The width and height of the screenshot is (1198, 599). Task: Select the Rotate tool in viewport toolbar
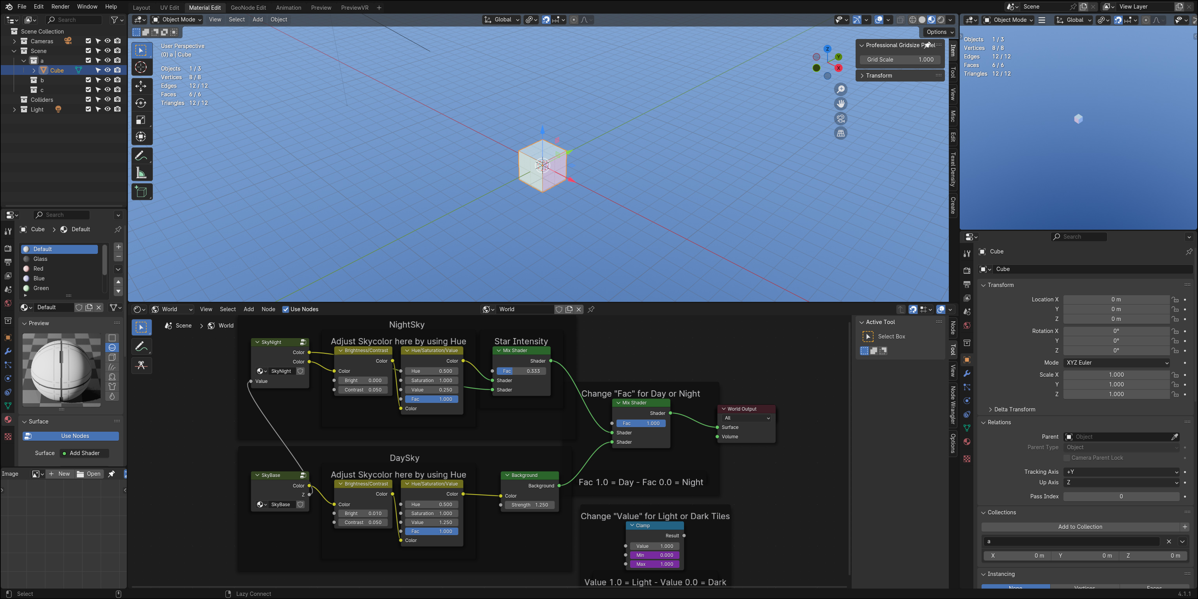(141, 103)
